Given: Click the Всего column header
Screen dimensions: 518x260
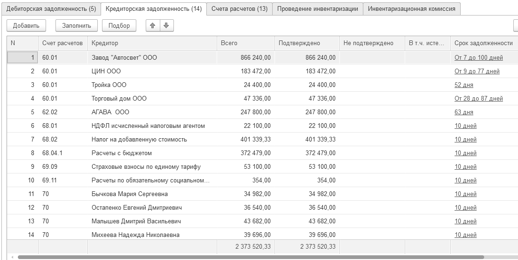Looking at the screenshot, I should (x=245, y=43).
